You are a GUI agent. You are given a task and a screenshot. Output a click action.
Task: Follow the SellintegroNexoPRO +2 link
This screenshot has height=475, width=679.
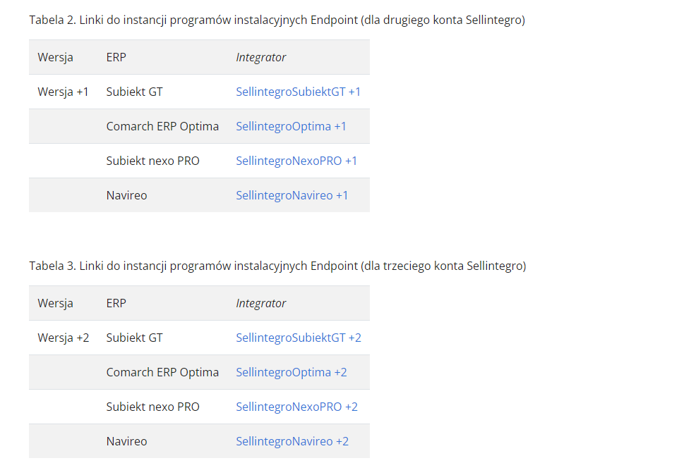tap(296, 407)
